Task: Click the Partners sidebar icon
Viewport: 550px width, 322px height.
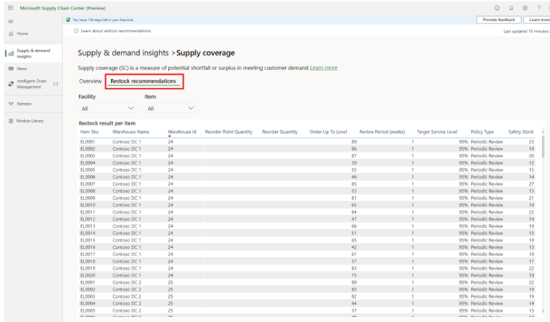Action: 10,104
